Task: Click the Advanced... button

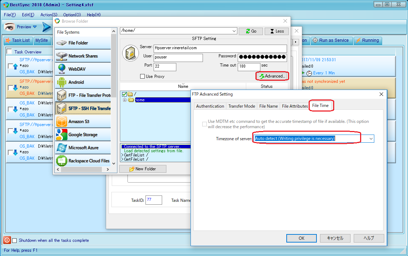Action: coord(272,76)
